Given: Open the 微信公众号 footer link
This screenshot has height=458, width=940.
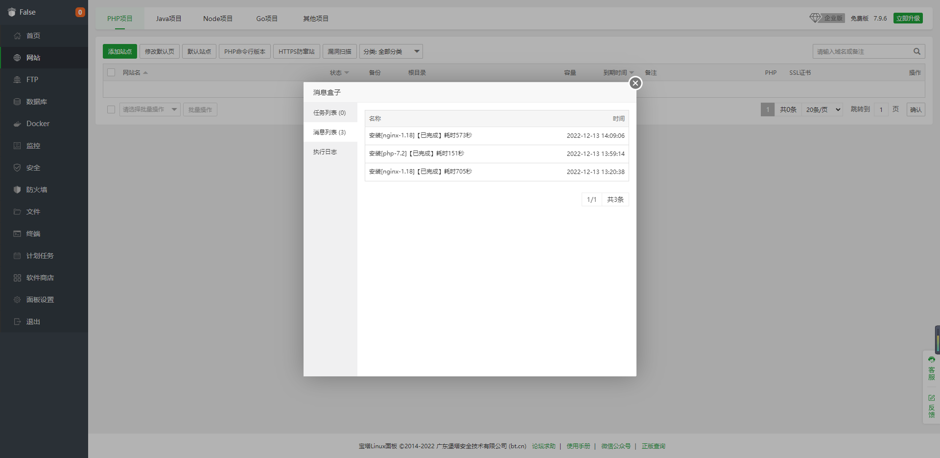Looking at the screenshot, I should coord(616,446).
